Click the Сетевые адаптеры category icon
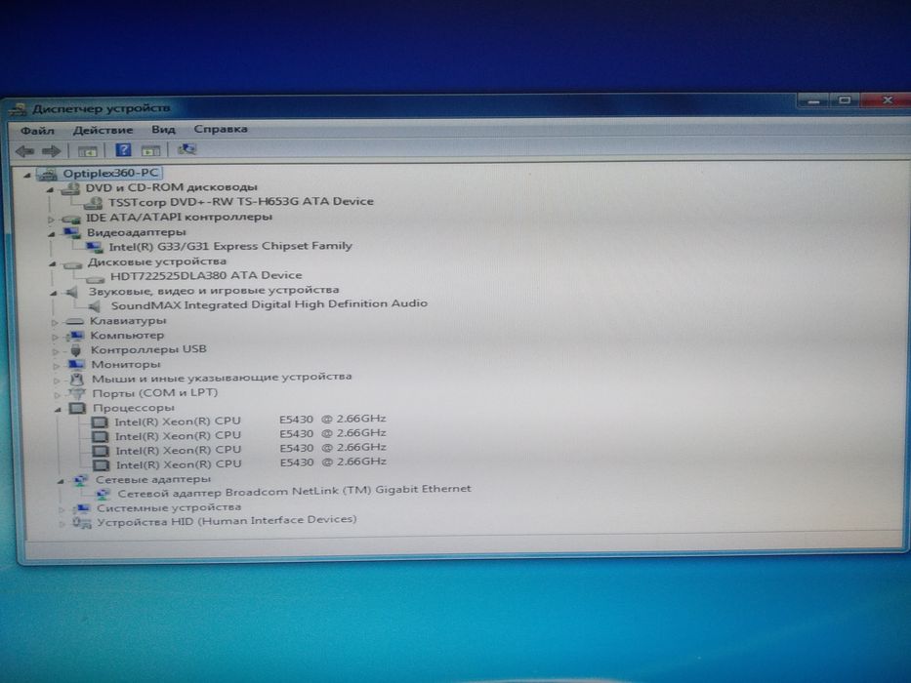Image resolution: width=911 pixels, height=683 pixels. tap(80, 480)
